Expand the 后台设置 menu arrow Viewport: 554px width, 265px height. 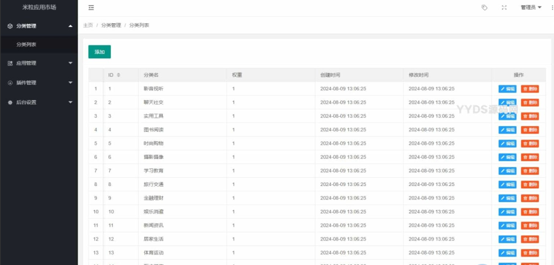pos(70,102)
